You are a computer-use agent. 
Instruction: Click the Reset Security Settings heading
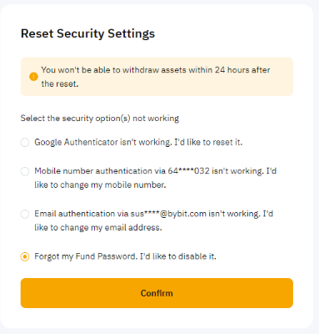pyautogui.click(x=87, y=33)
